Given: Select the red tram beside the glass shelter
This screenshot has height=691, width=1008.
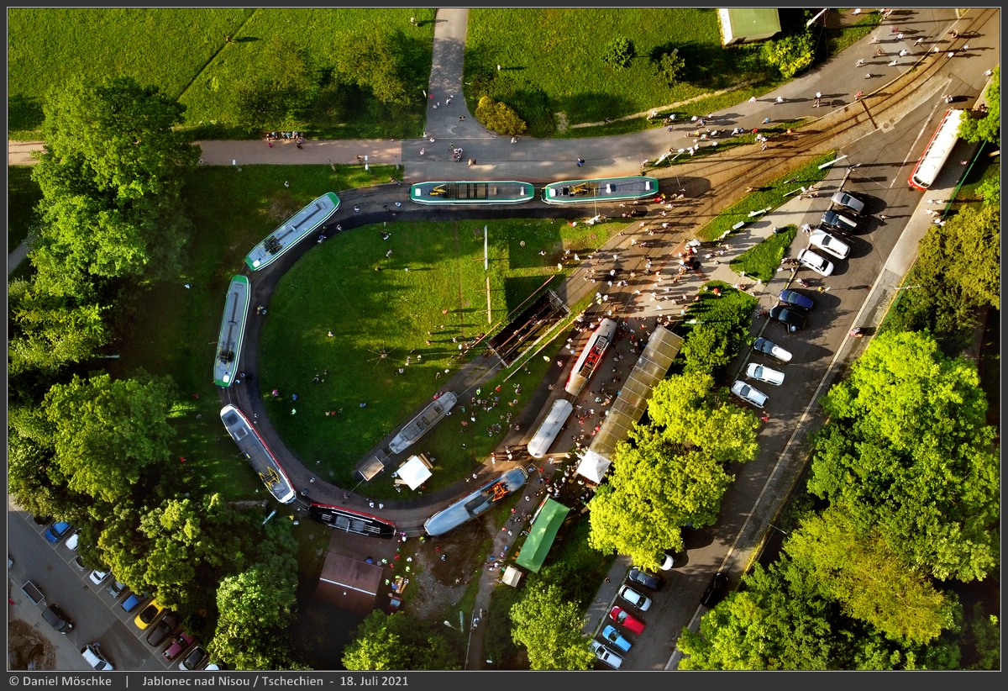Looking at the screenshot, I should (x=591, y=356).
